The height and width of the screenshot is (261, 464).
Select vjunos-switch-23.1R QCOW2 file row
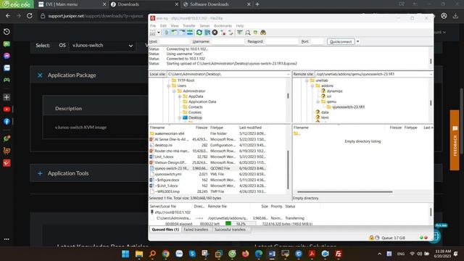(x=207, y=168)
